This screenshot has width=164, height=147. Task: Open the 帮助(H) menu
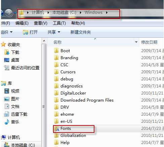(78, 23)
